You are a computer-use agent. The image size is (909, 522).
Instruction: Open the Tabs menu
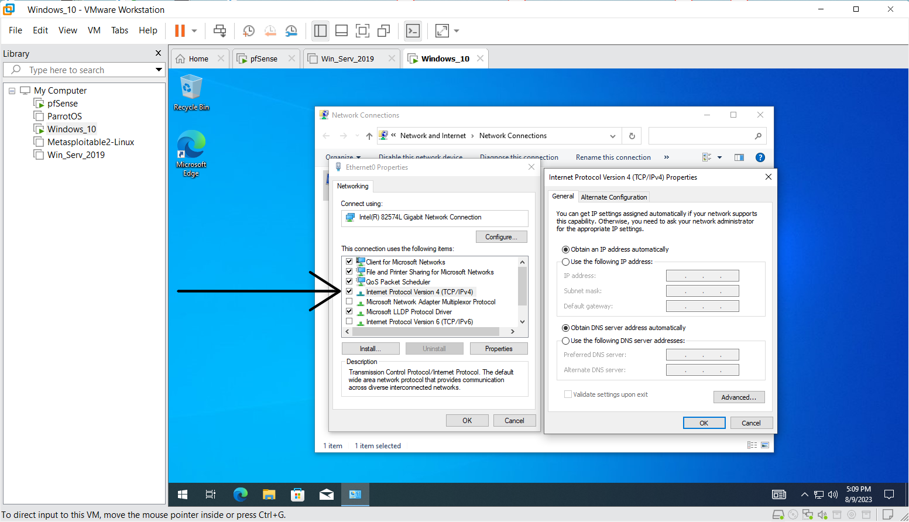pyautogui.click(x=119, y=30)
